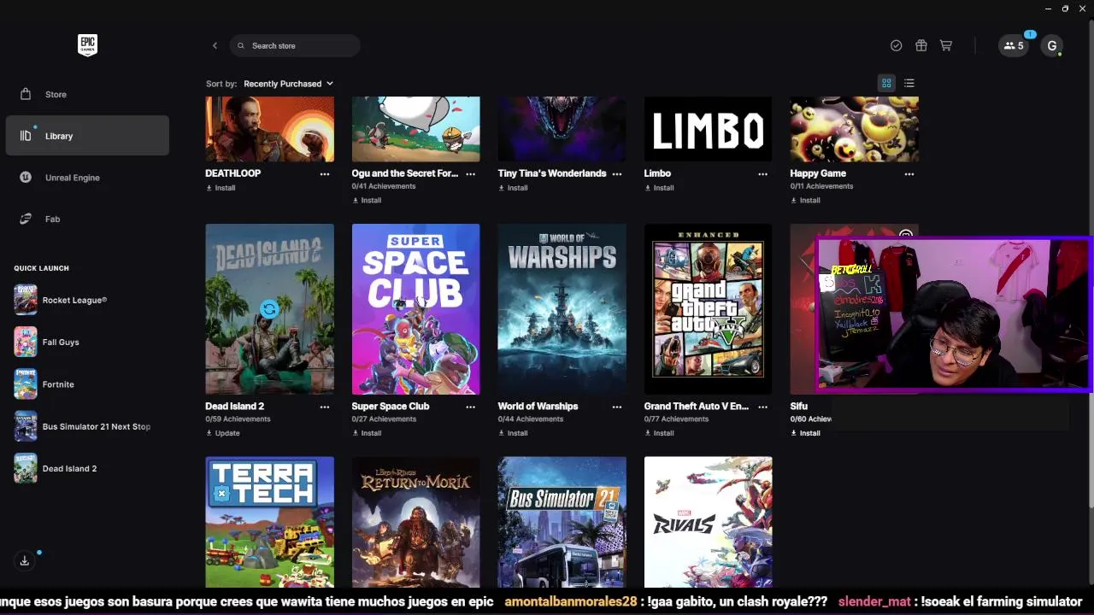
Task: Open Unreal Engine in the sidebar
Action: click(87, 178)
